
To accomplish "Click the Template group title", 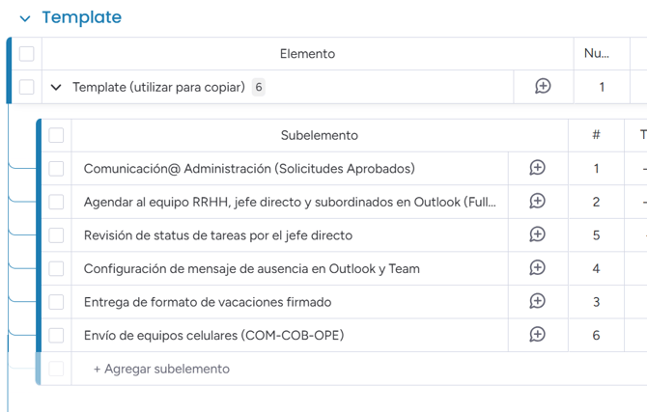I will 82,17.
